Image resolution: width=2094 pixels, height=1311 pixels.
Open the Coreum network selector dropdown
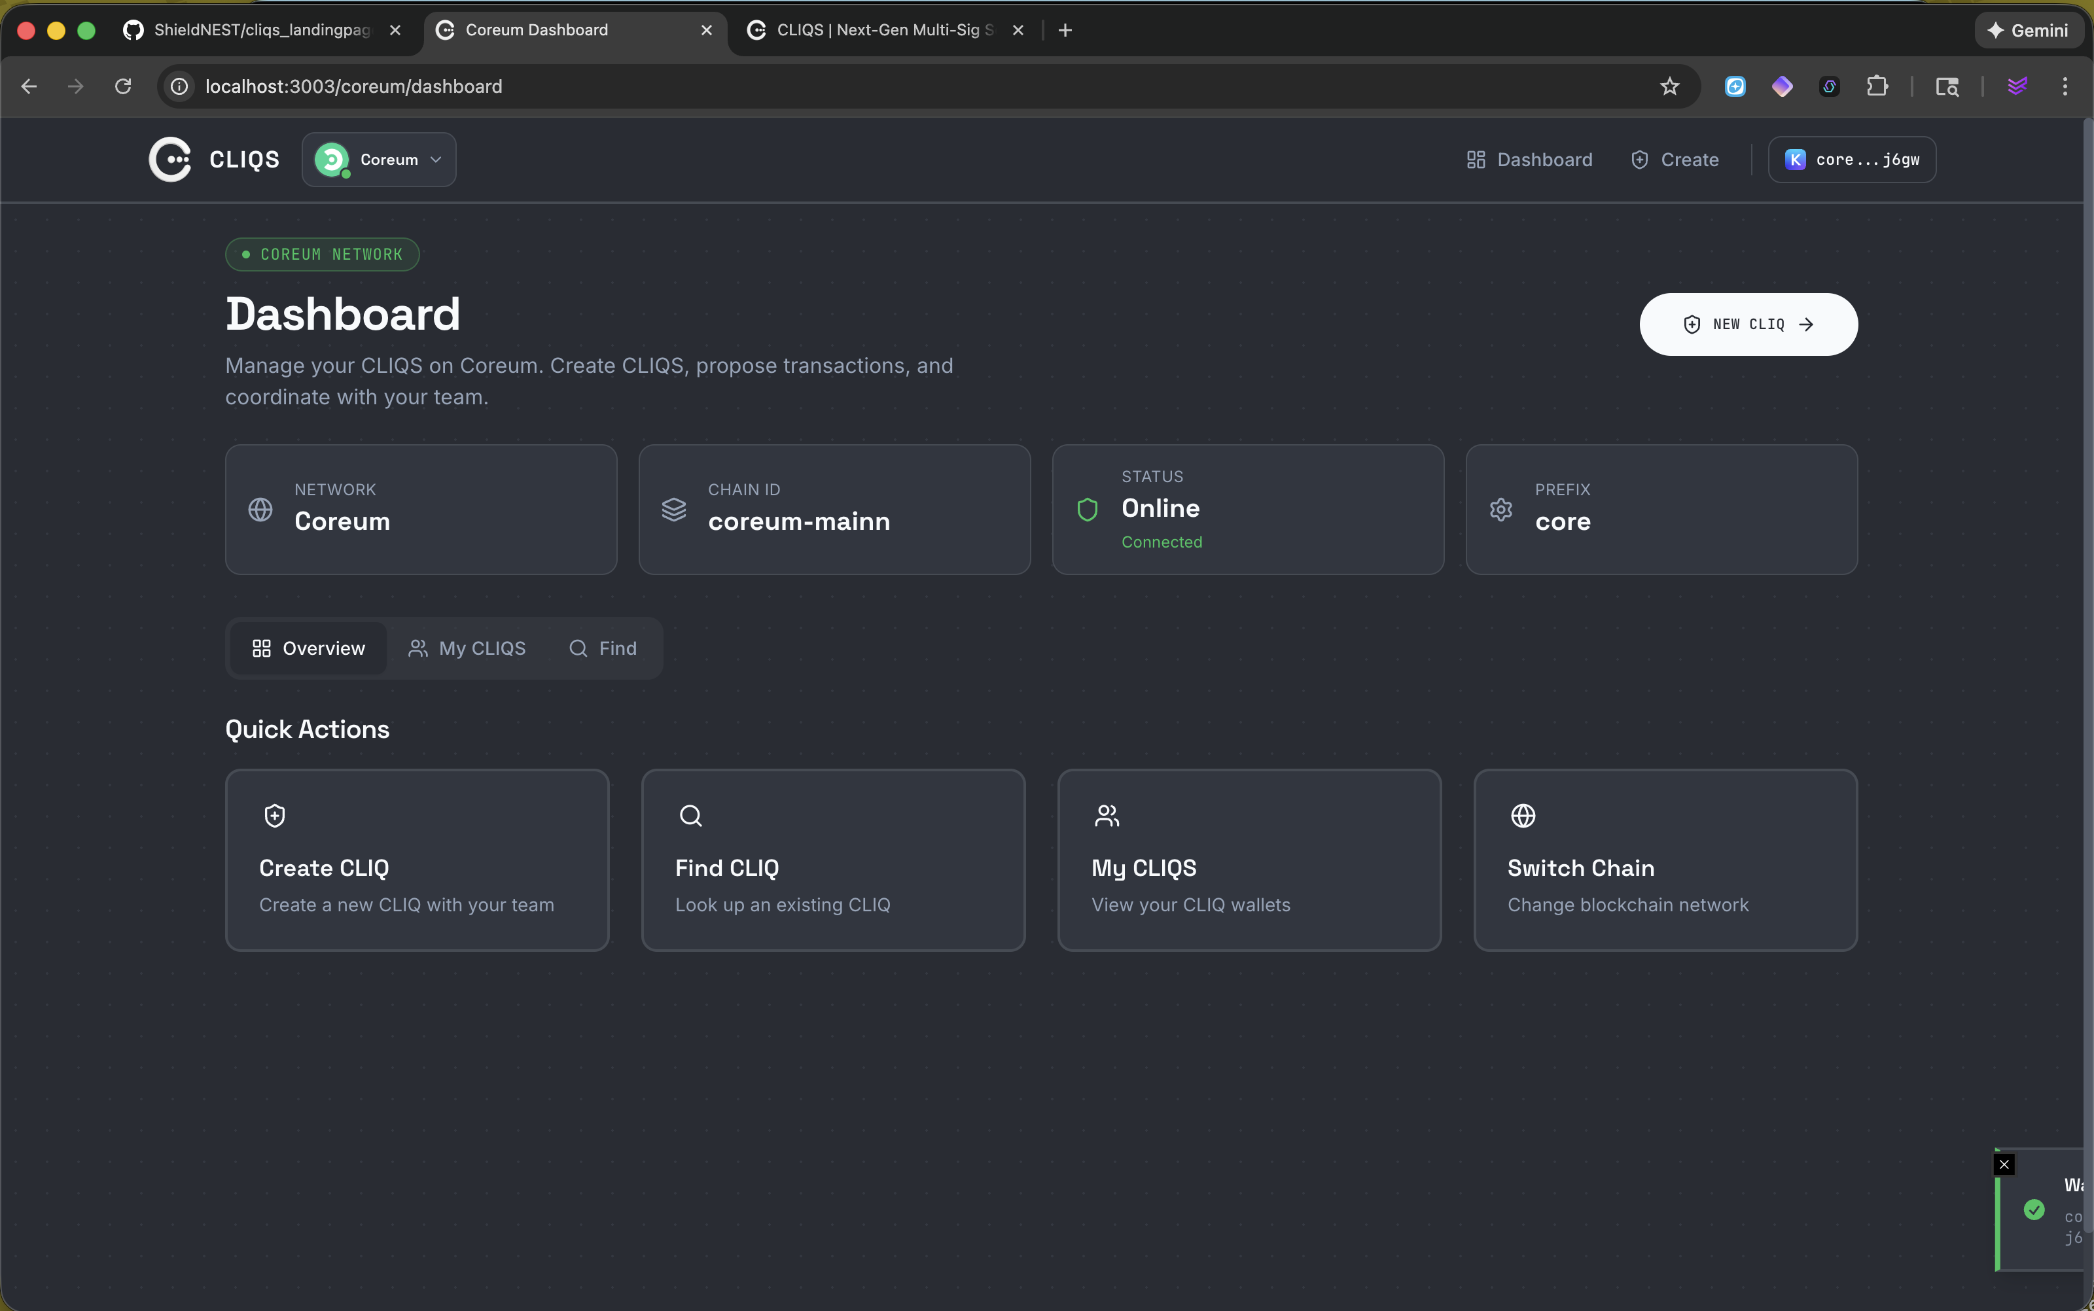tap(379, 159)
